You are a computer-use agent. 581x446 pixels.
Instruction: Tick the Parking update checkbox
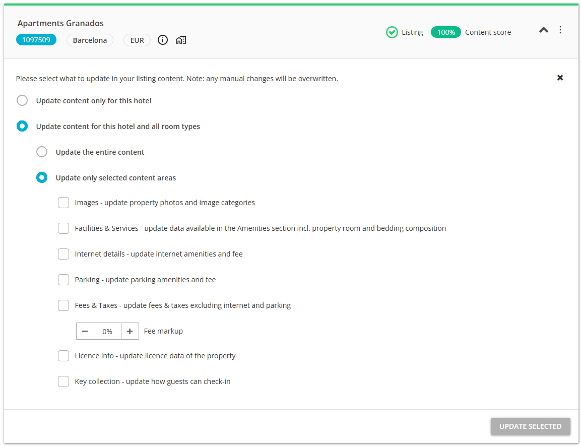(x=63, y=280)
